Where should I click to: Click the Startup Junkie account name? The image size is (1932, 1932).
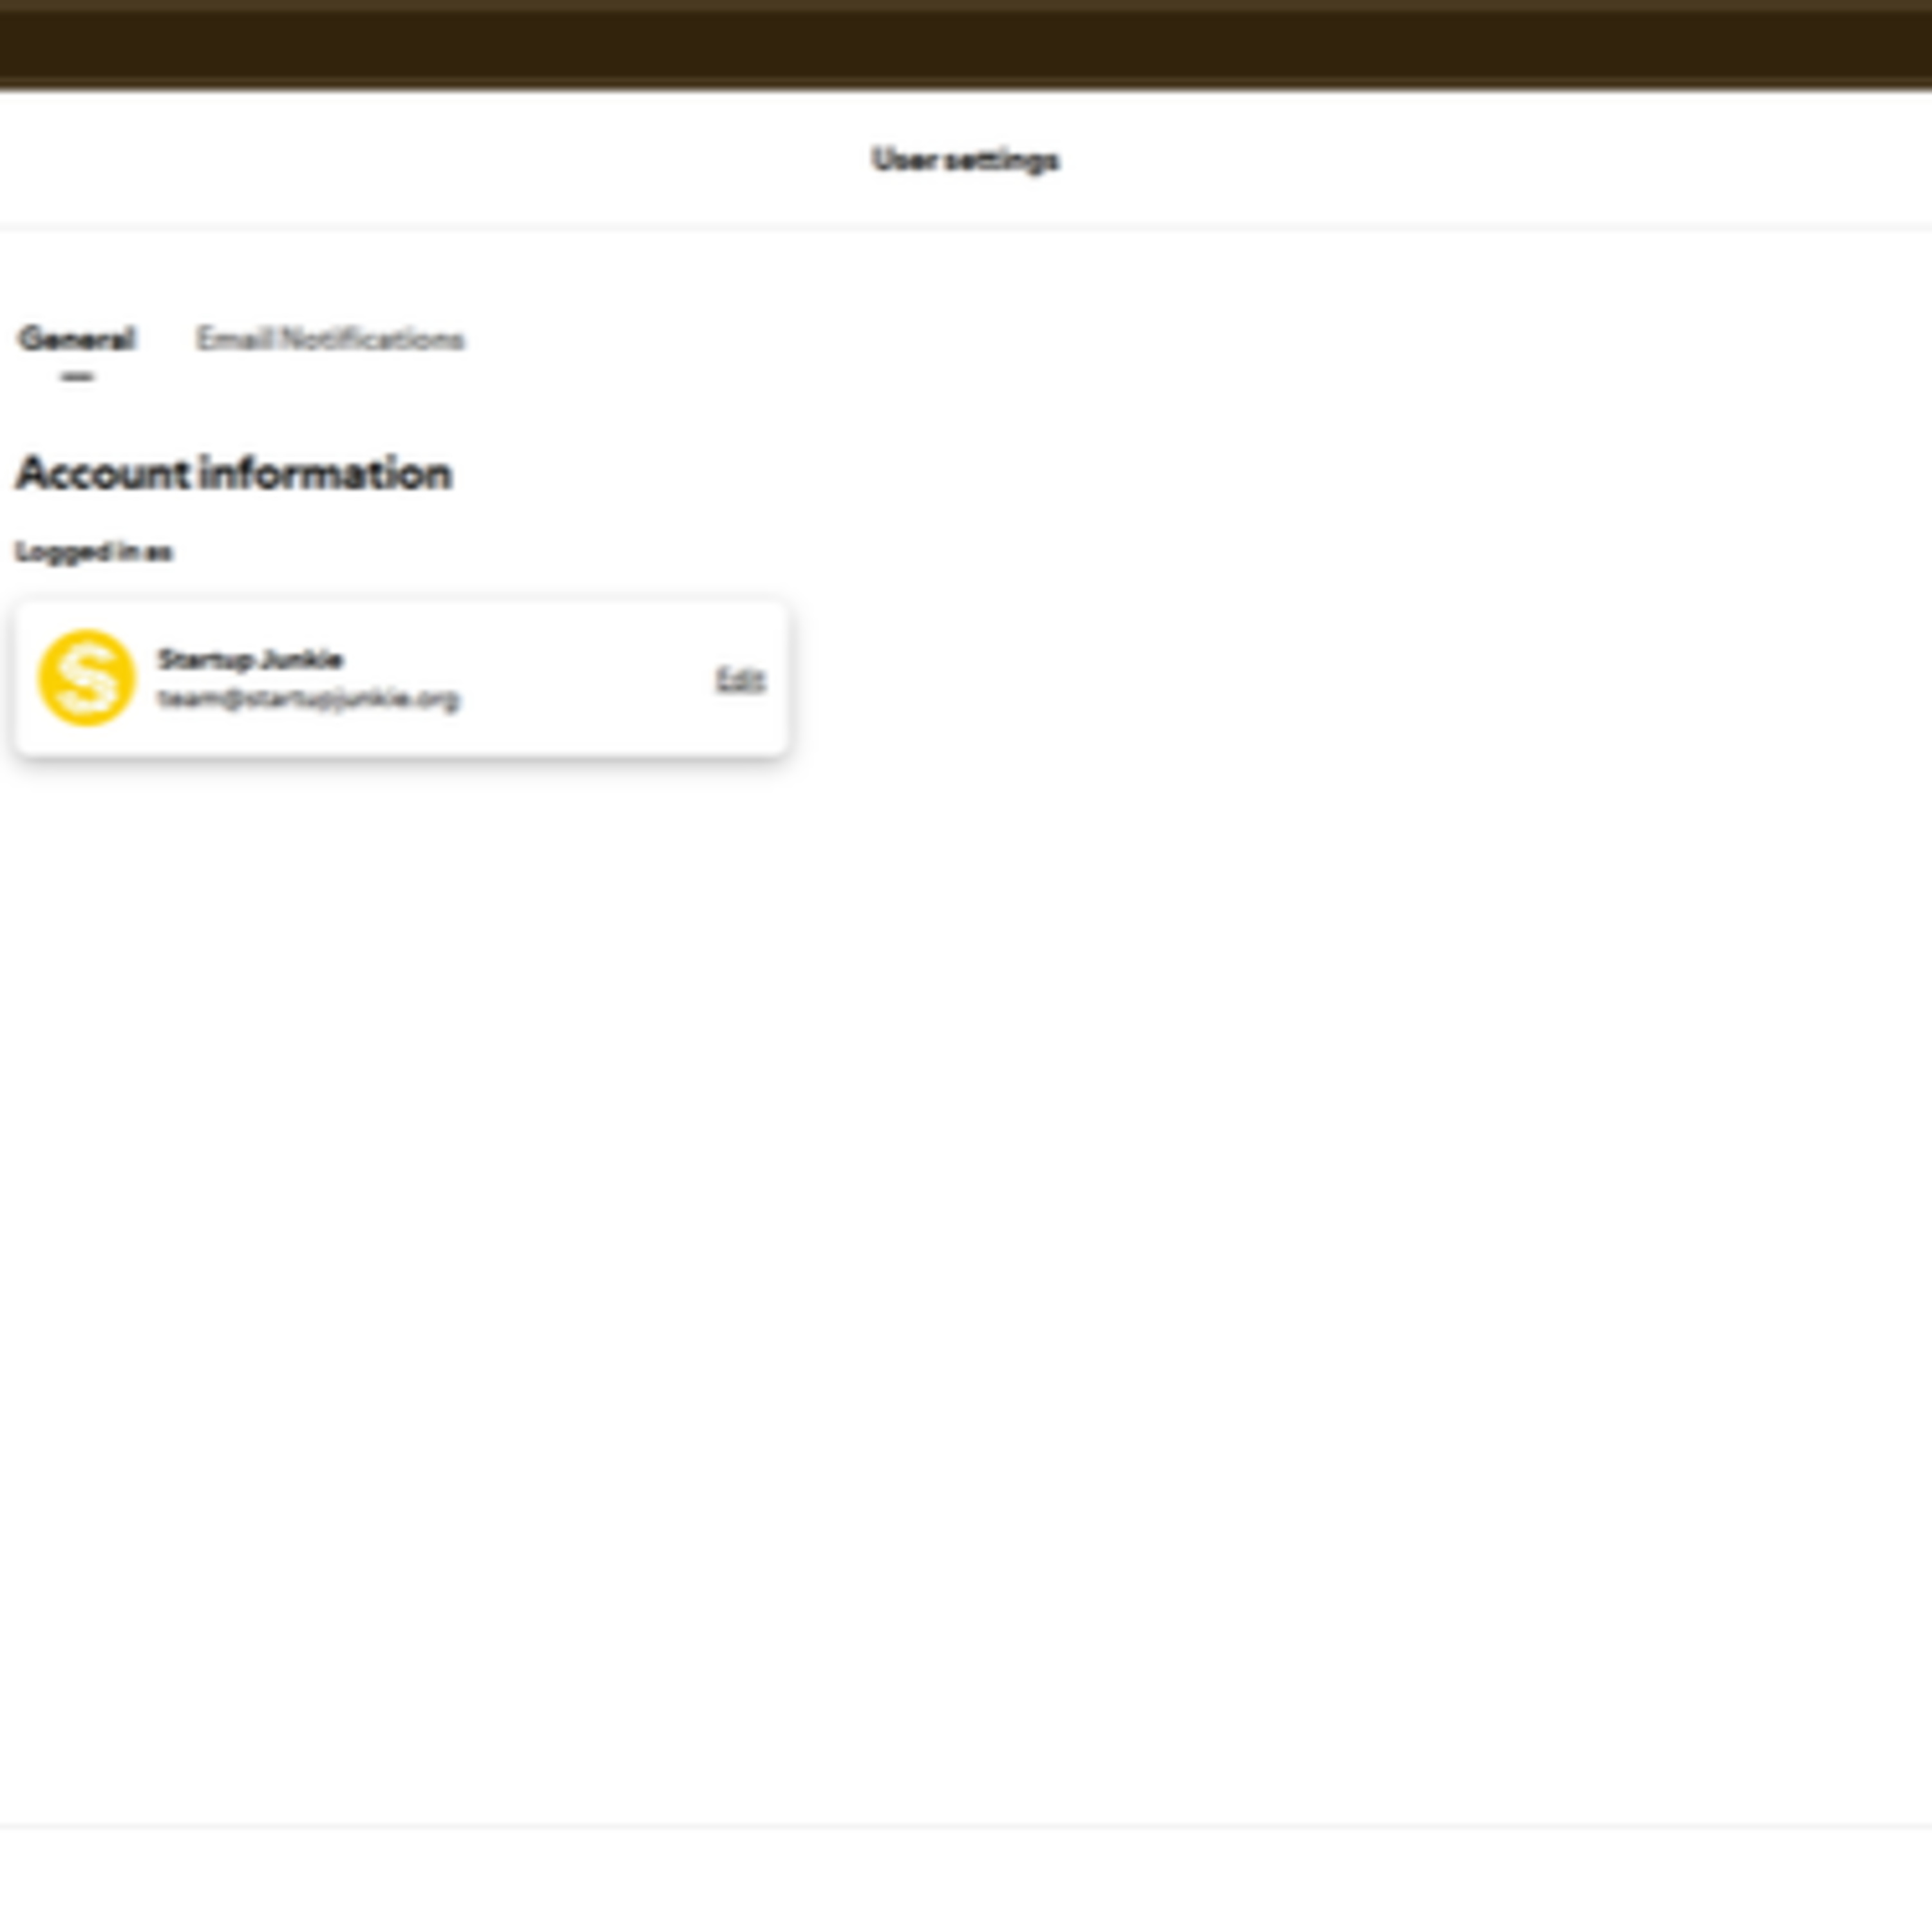click(x=250, y=659)
